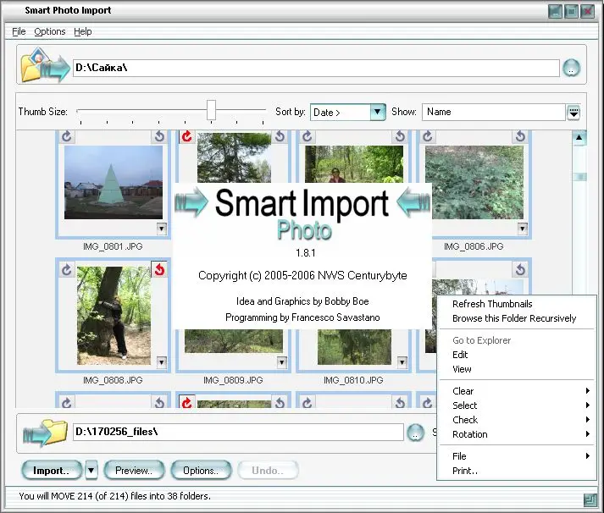Rotate IMG_0806.JPG clockwise icon
The image size is (604, 513).
428,136
